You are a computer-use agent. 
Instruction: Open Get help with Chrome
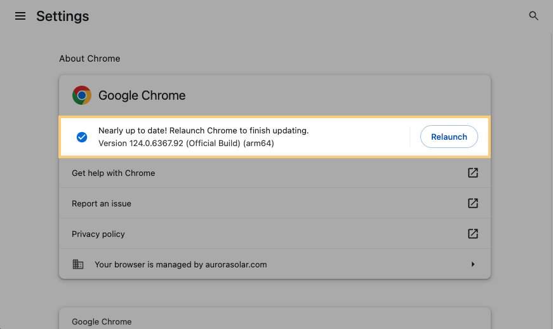[114, 173]
